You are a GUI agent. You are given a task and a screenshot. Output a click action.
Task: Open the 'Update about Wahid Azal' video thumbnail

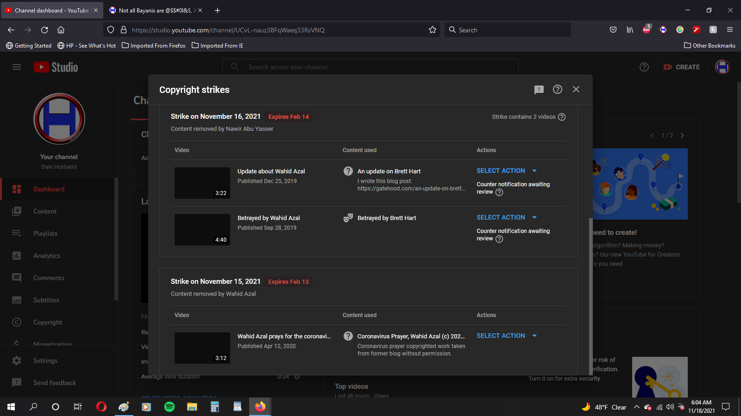point(202,183)
